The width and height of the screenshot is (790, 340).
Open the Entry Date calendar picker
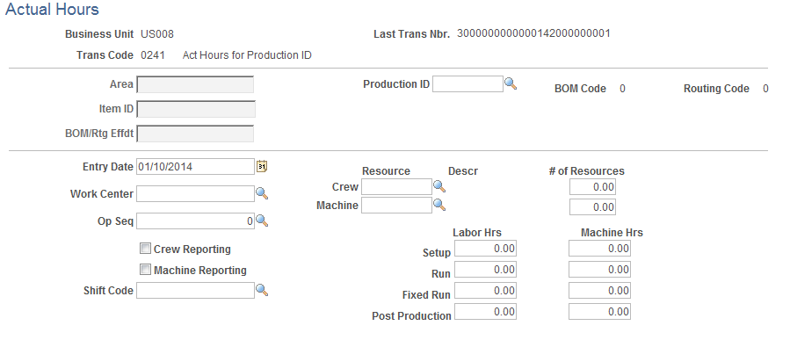click(x=262, y=166)
